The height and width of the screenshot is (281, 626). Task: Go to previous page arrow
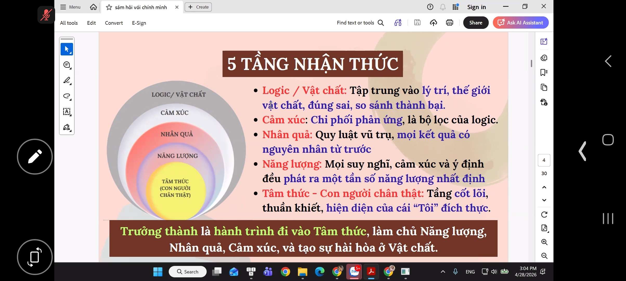544,187
